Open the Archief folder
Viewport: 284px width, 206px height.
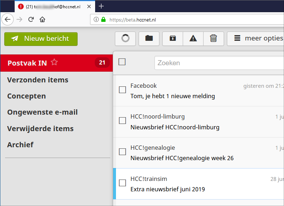tap(20, 145)
